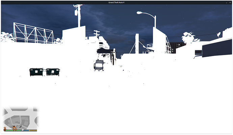
Task: Minimize the Grand Theft Auto V window
Action: pyautogui.click(x=227, y=2)
